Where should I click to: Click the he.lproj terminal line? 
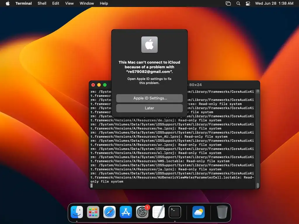pos(156,129)
